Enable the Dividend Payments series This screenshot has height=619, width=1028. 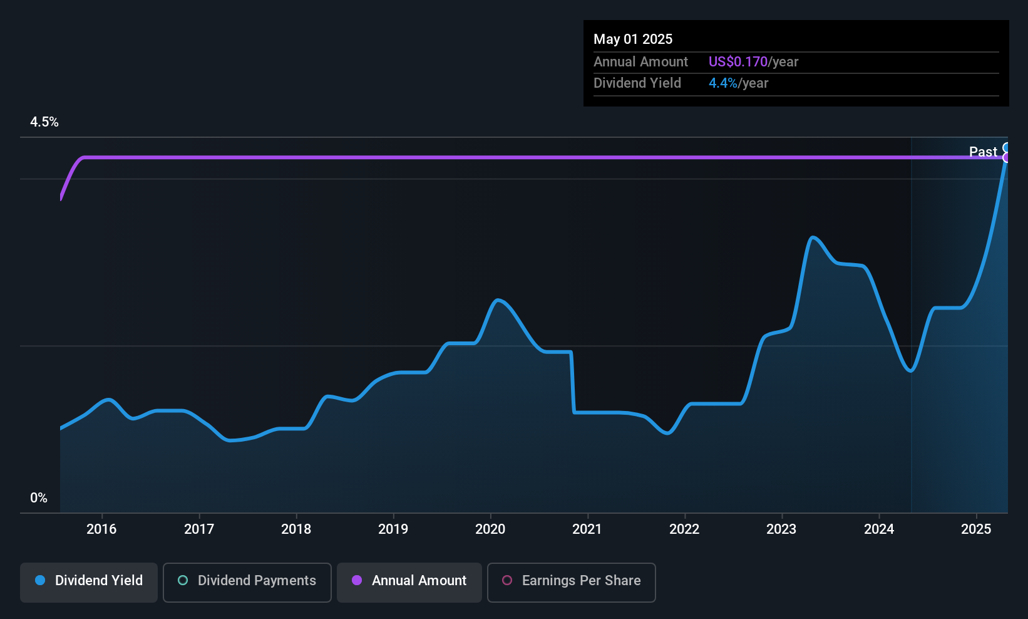tap(247, 583)
